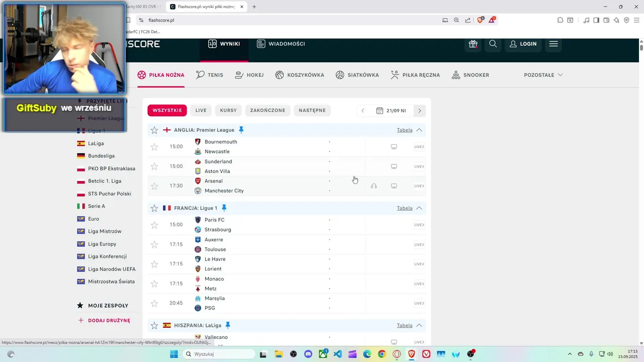
Task: Go to next day arrow
Action: pos(420,111)
